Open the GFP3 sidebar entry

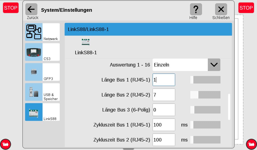[42, 72]
